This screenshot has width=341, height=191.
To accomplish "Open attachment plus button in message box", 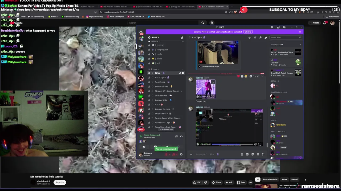I will click(191, 154).
